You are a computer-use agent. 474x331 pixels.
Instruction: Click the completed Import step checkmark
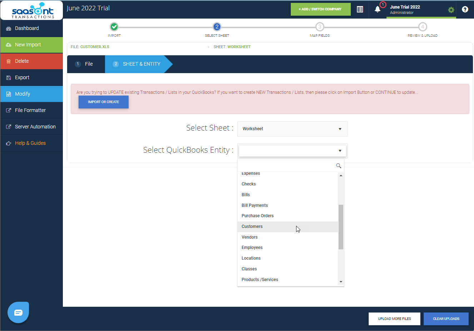114,27
